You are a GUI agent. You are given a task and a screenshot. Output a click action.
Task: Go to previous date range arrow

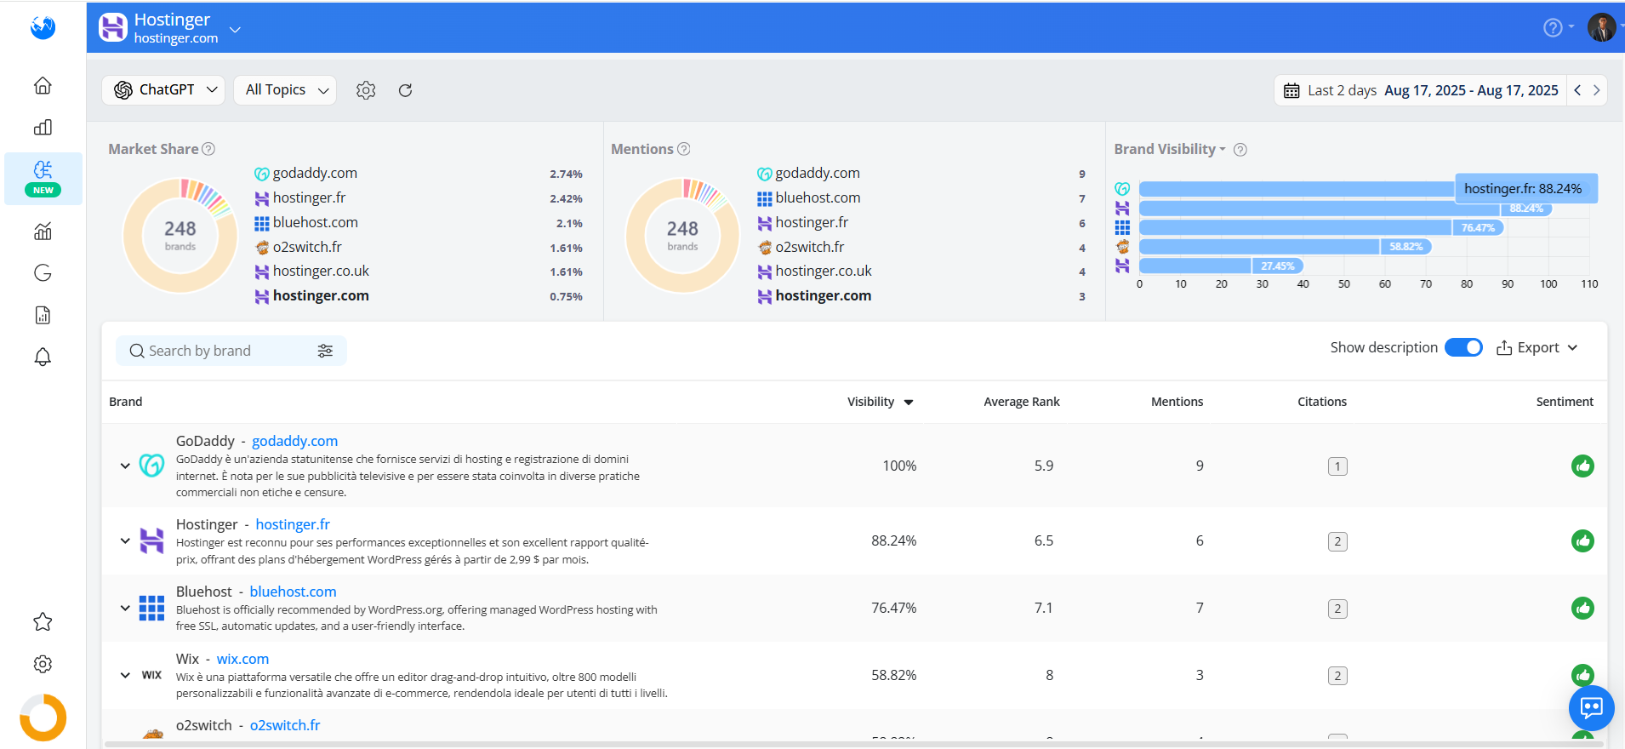coord(1577,90)
